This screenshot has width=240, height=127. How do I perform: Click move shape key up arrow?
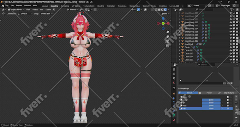[x=236, y=107]
